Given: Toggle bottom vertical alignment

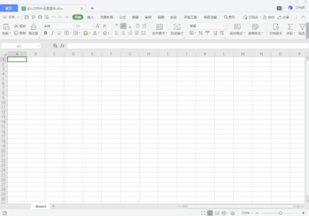Looking at the screenshot, I should point(130,26).
